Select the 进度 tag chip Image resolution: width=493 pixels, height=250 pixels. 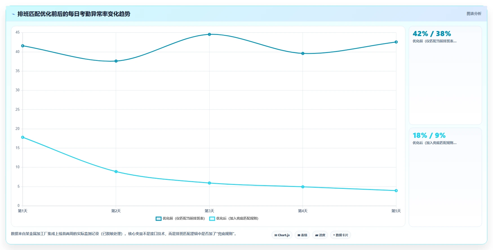[320, 235]
